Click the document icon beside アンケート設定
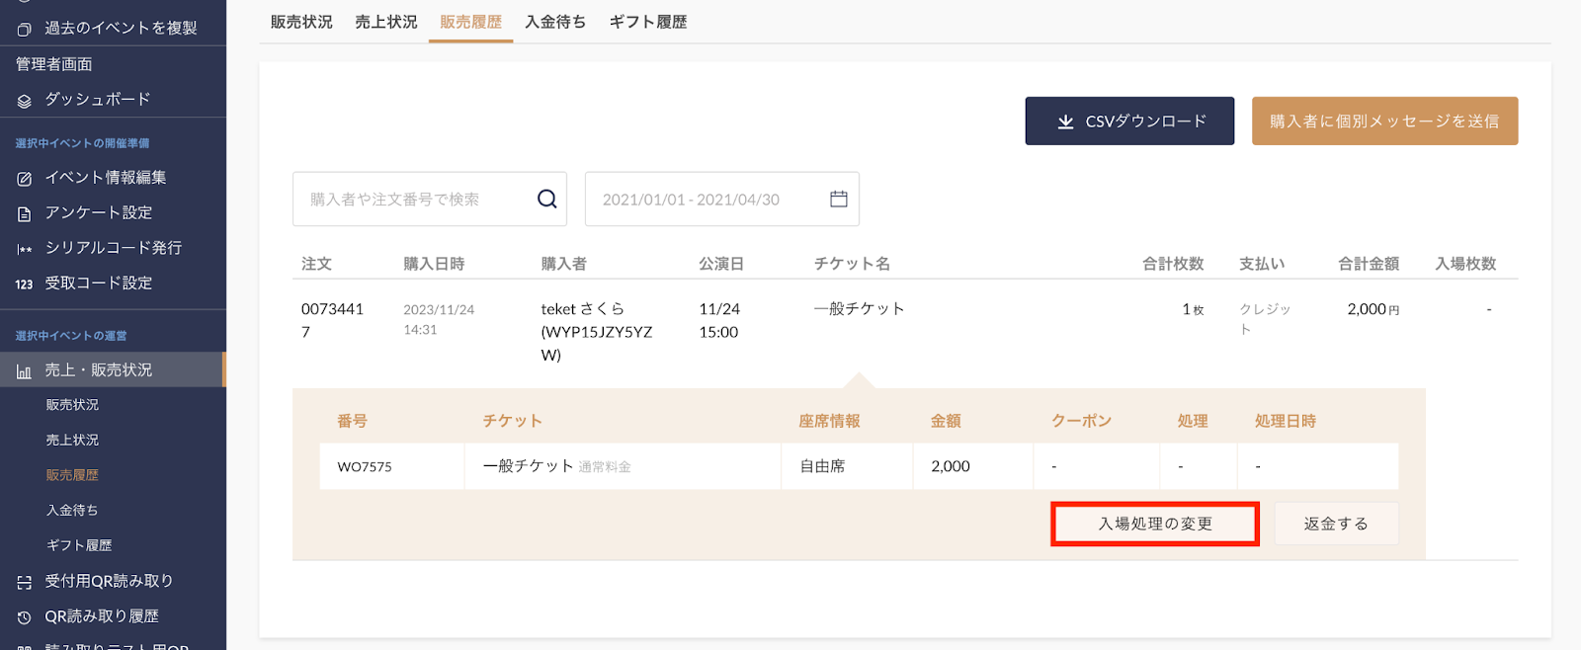 [x=25, y=213]
